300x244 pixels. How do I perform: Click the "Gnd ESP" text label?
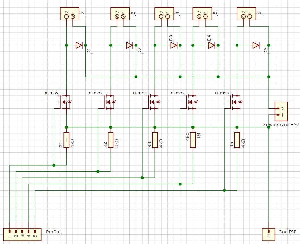point(287,231)
